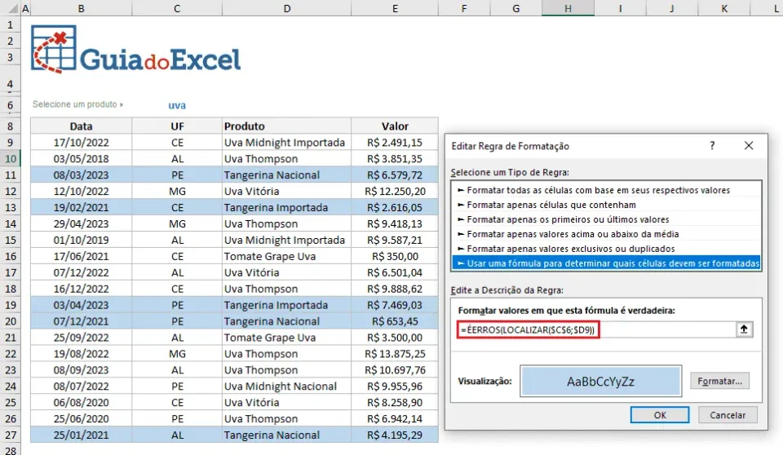Click the select-all corner of the sheet
The height and width of the screenshot is (455, 783).
pos(10,8)
